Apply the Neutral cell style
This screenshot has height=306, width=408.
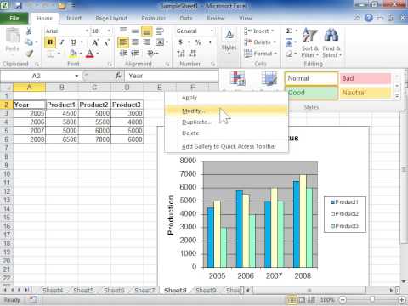[365, 93]
